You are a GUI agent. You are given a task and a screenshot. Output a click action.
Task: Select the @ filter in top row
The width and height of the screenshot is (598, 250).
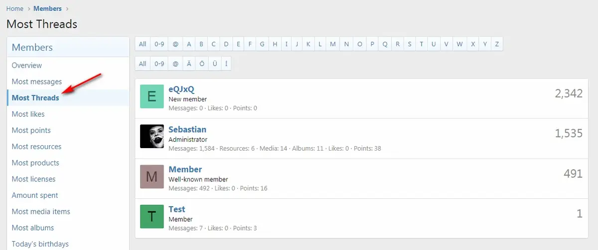point(175,44)
